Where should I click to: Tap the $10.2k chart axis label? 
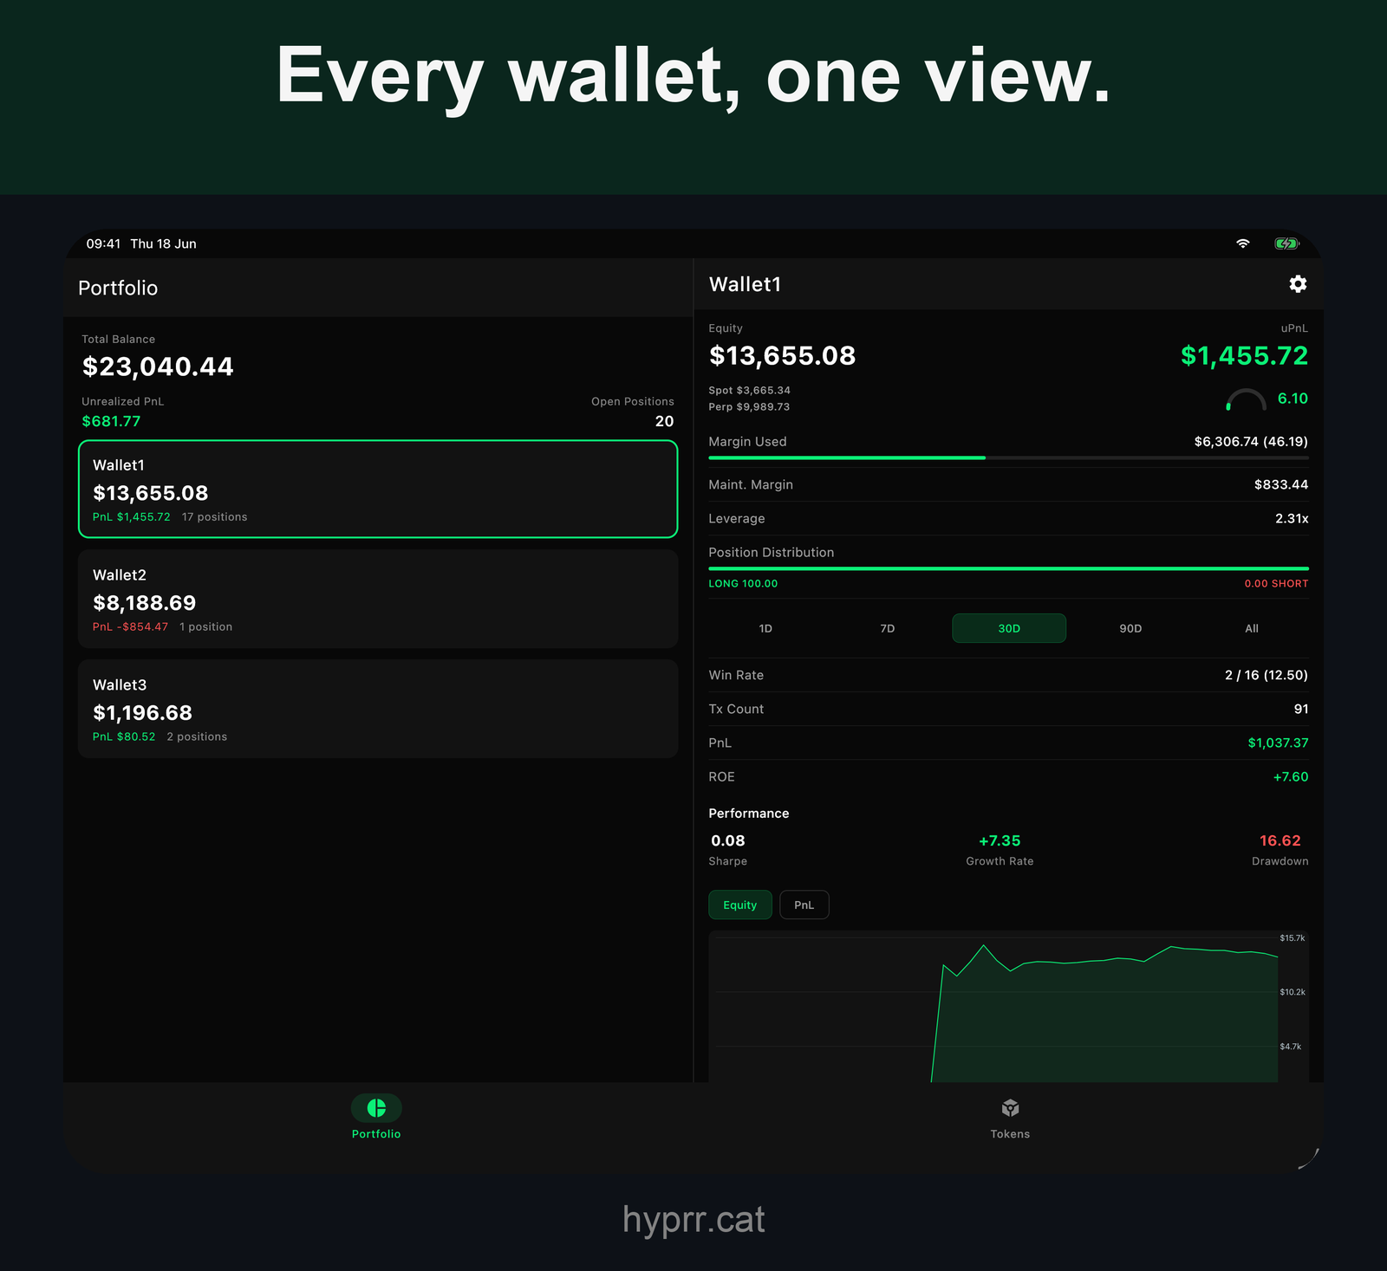click(1293, 992)
